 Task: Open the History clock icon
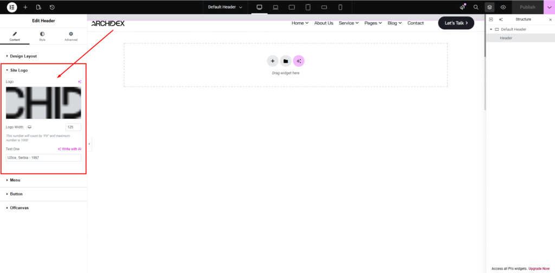[52, 7]
